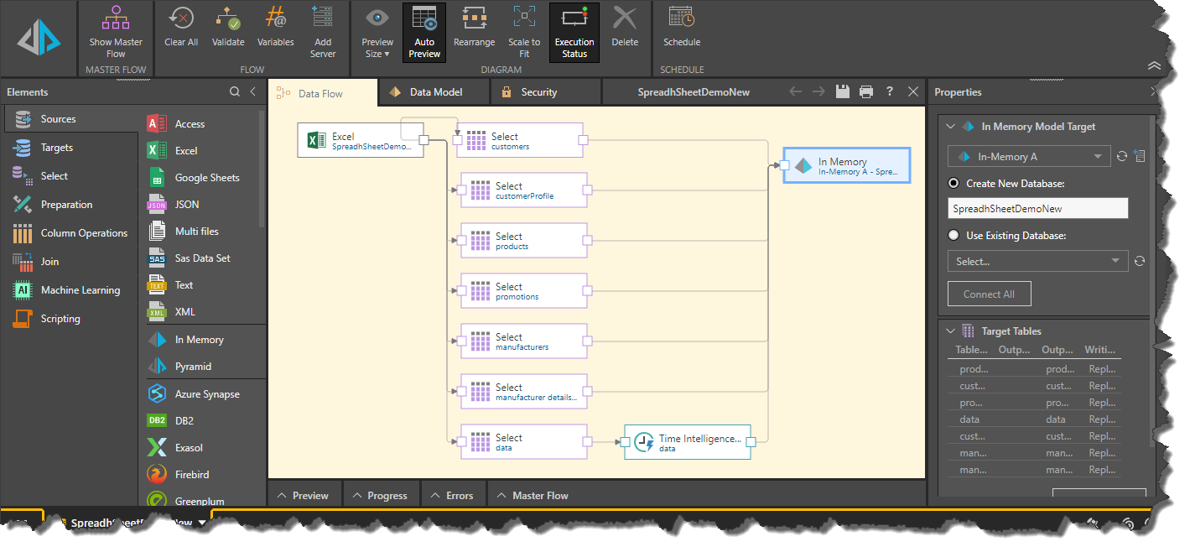Image resolution: width=1190 pixels, height=552 pixels.
Task: Click the save icon in tab bar
Action: pyautogui.click(x=844, y=92)
